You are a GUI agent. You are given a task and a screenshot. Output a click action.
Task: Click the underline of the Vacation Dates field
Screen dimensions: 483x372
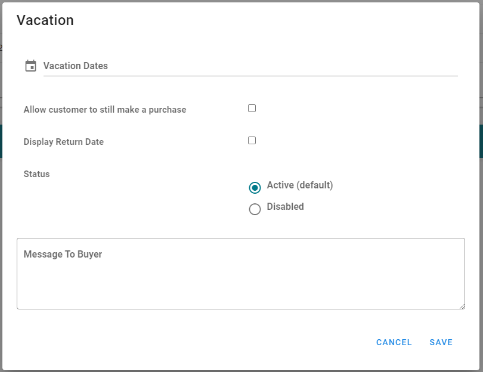point(250,76)
